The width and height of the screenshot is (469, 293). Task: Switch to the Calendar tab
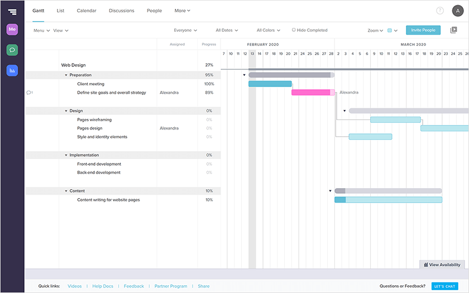point(87,11)
